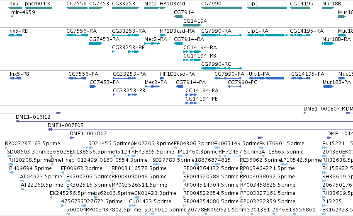
Task: Select protein CG33253-PB
Action: (129, 91)
